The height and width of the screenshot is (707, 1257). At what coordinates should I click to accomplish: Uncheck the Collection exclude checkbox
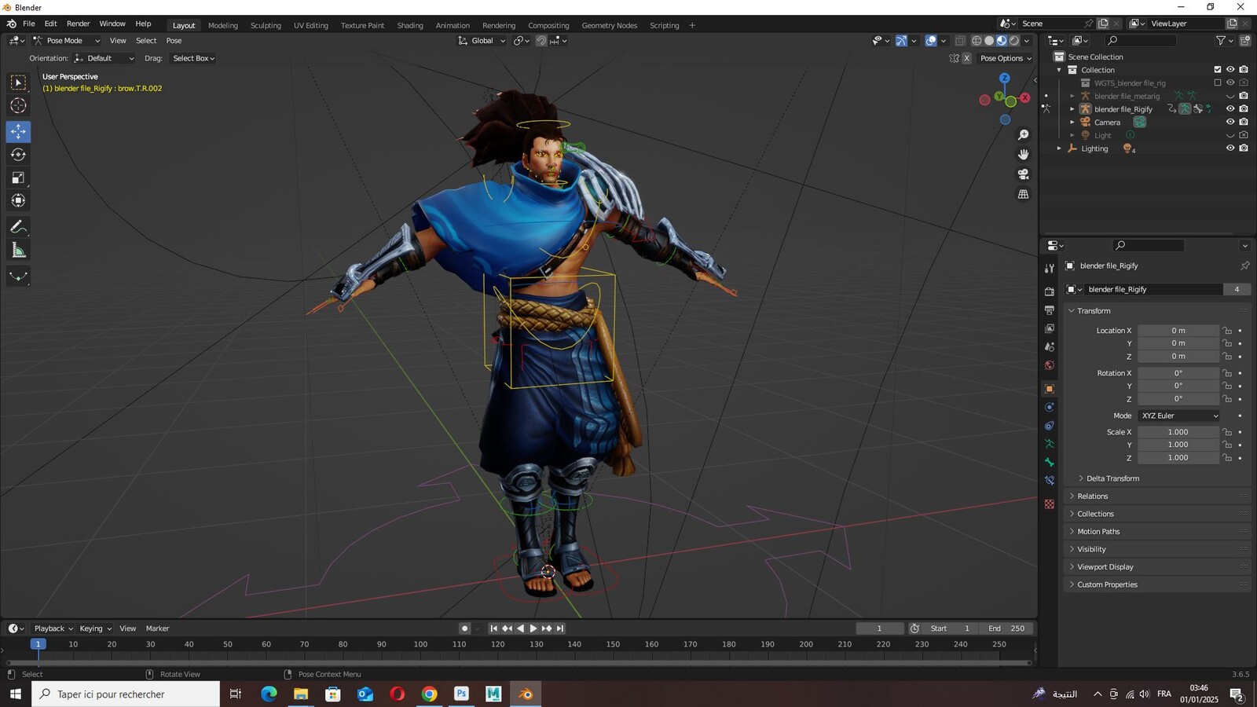(1218, 70)
